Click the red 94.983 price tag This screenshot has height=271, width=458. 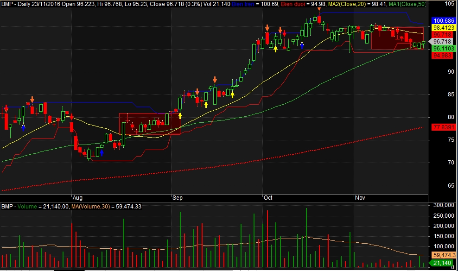point(442,56)
